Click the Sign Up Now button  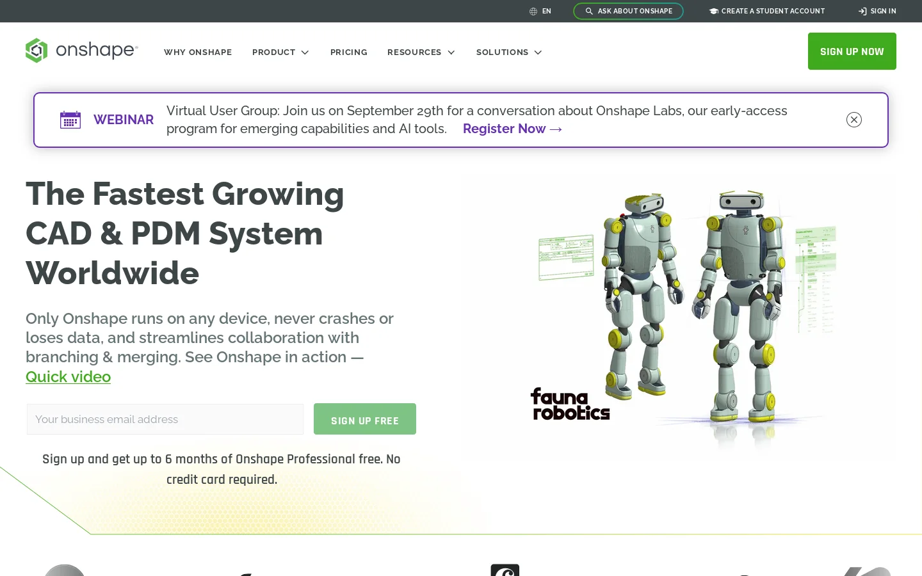coord(852,51)
